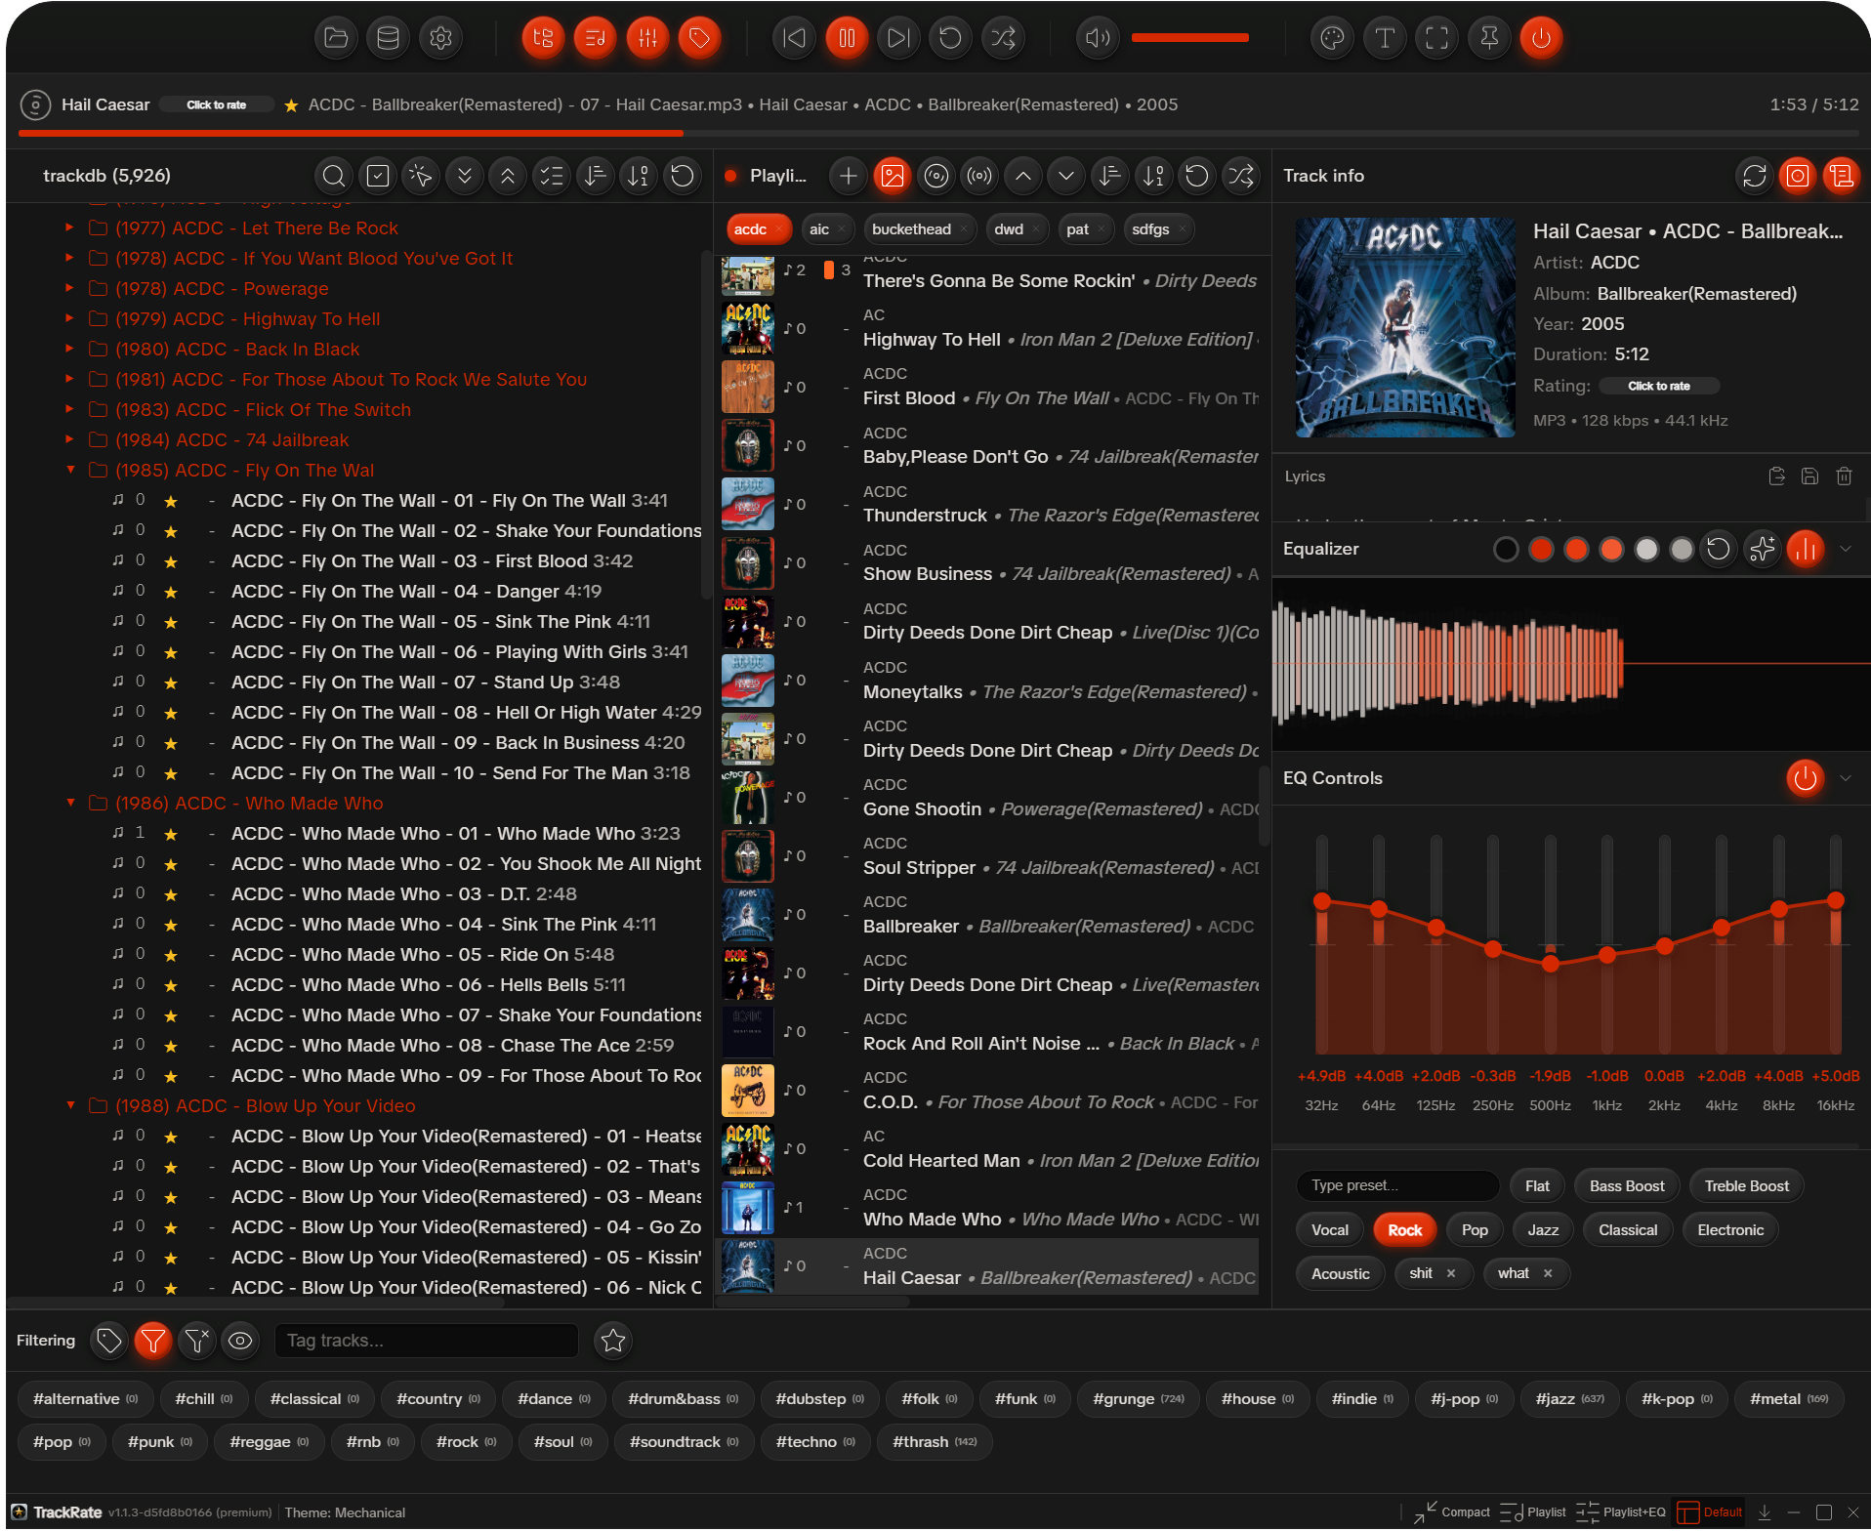Open the search in the trackdb panel
Screen dimensions: 1871x1532
point(333,176)
